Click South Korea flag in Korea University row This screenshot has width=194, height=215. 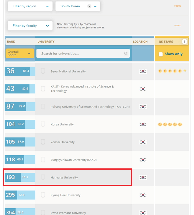point(143,124)
